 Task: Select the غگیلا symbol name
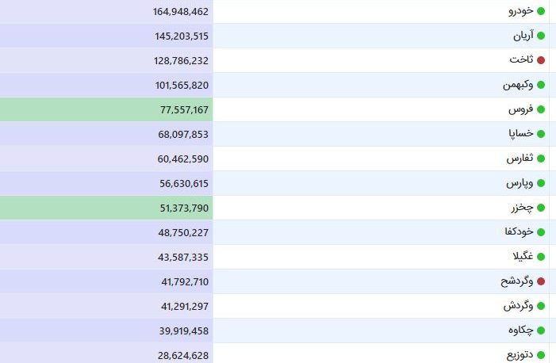pos(523,256)
